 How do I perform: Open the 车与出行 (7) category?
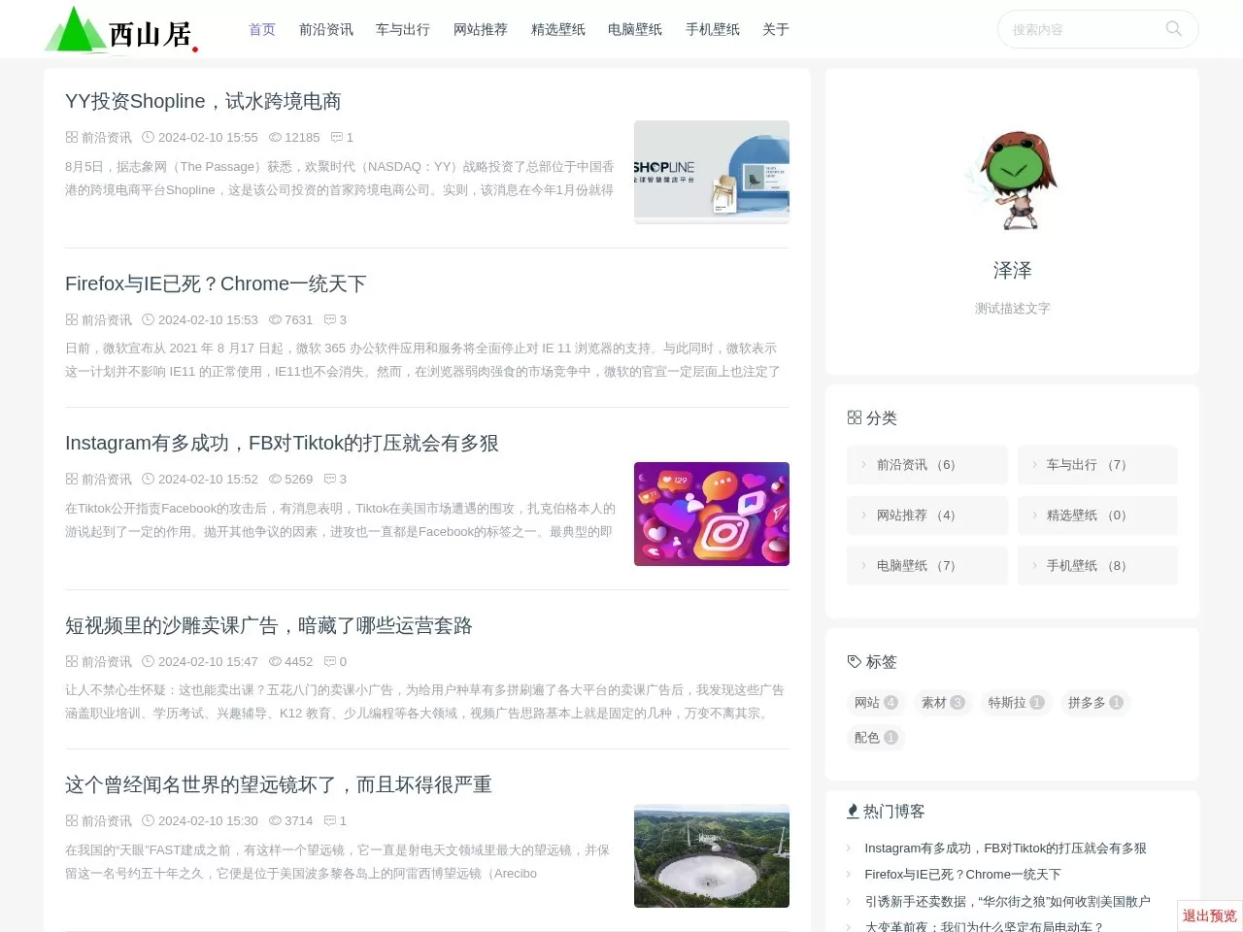tap(1096, 465)
